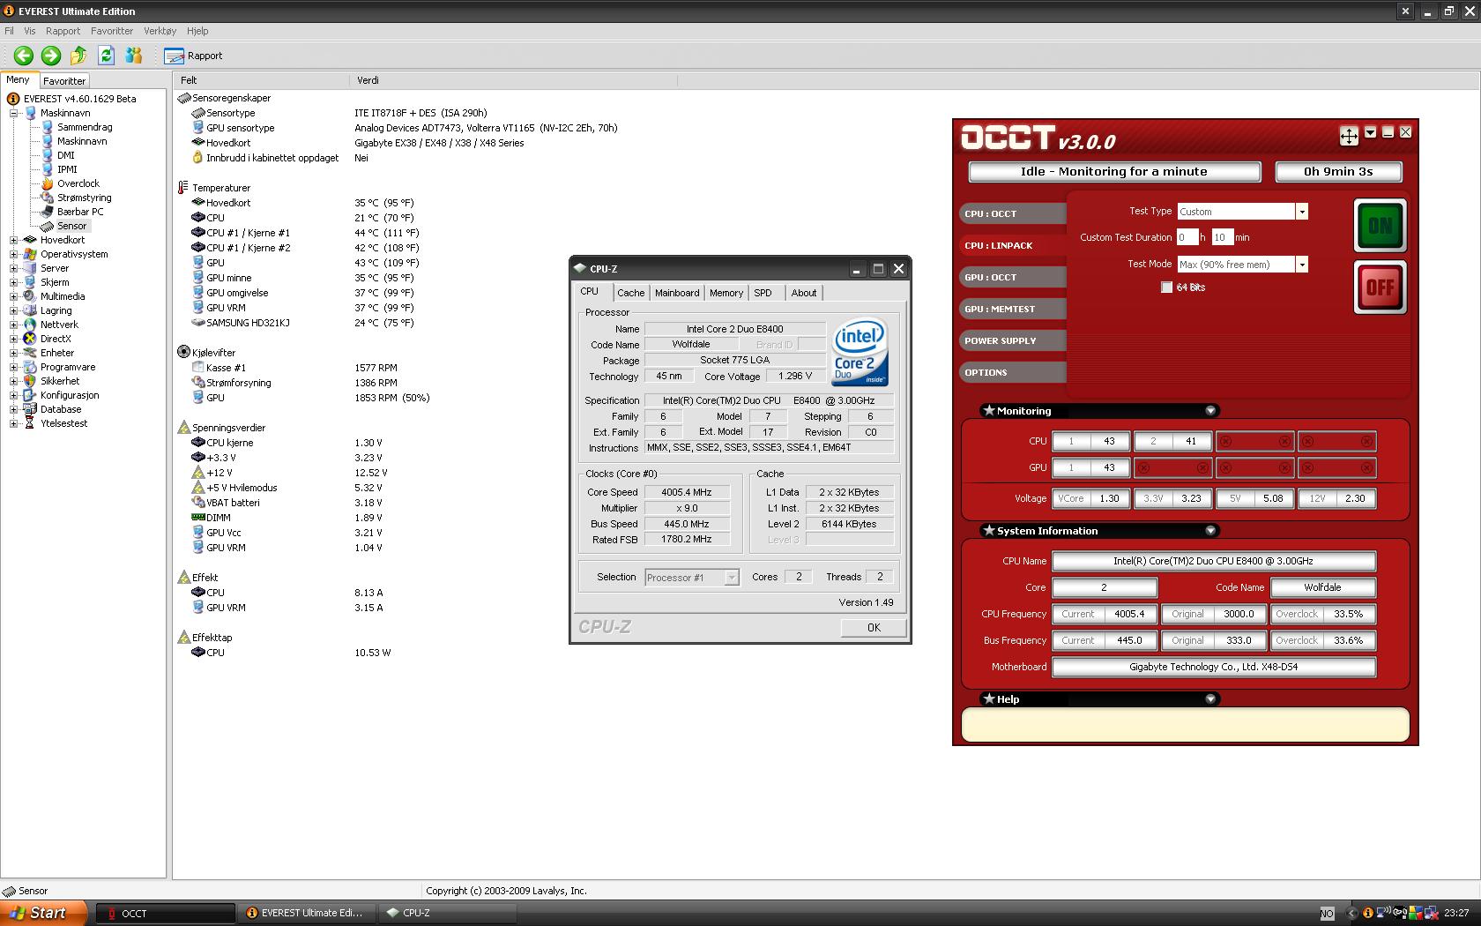The height and width of the screenshot is (926, 1481).
Task: Switch to CPU-Z via the taskbar button
Action: [449, 914]
